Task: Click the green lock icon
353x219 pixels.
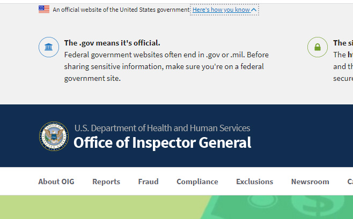Action: (317, 47)
